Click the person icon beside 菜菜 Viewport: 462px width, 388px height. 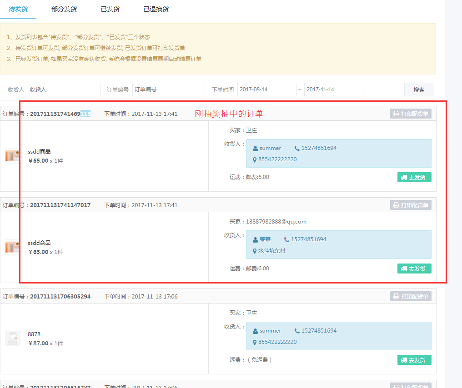point(256,239)
